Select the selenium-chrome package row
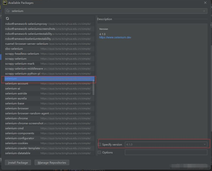The image size is (212, 171). point(49,118)
